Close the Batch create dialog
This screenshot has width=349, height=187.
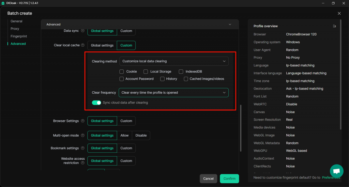pos(339,13)
